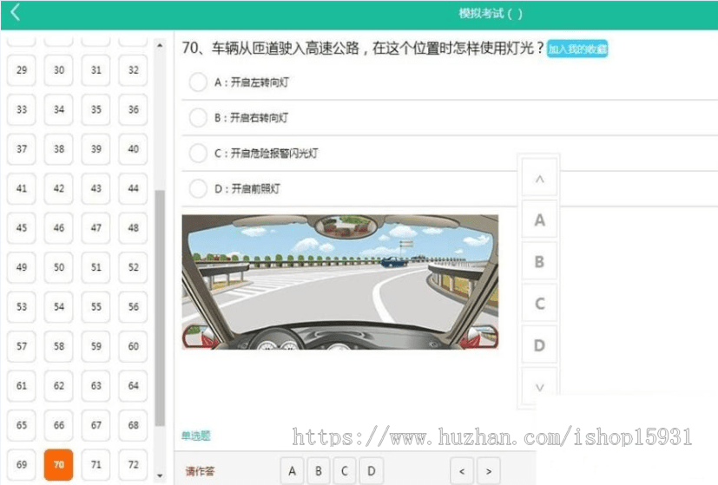The height and width of the screenshot is (485, 718).
Task: Answer D in the bottom answer bar
Action: pyautogui.click(x=372, y=471)
